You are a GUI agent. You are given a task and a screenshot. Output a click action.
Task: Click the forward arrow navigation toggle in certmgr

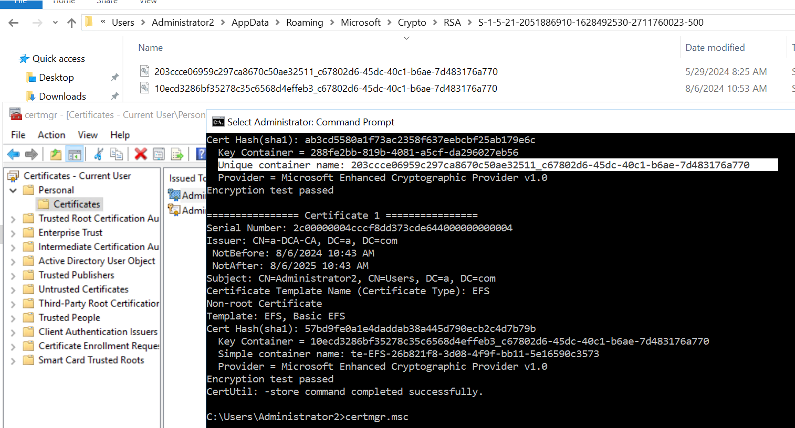(32, 154)
